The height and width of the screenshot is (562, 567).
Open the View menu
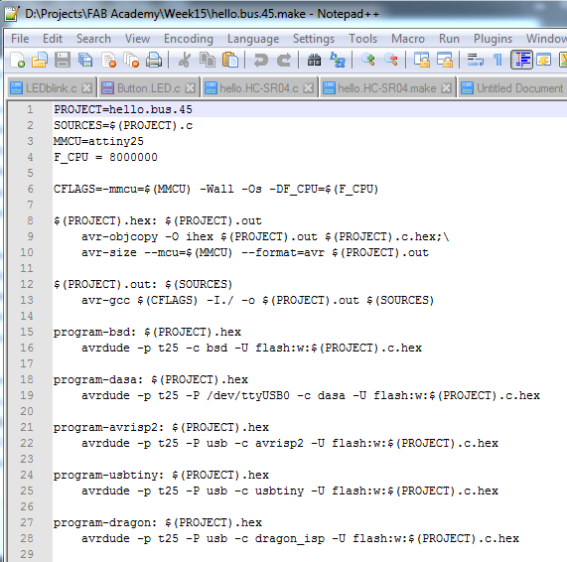pos(137,39)
